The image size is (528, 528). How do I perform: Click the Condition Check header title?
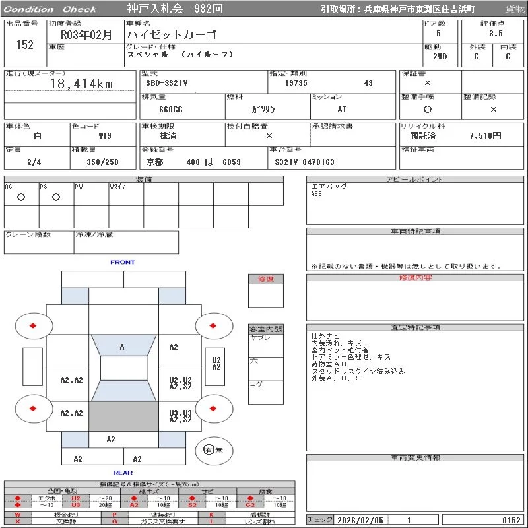[50, 9]
